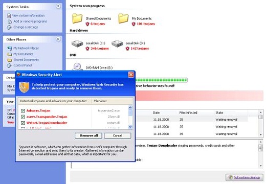266x184 pixels.
Task: Click scroll down arrow of description box
Action: [x=260, y=166]
